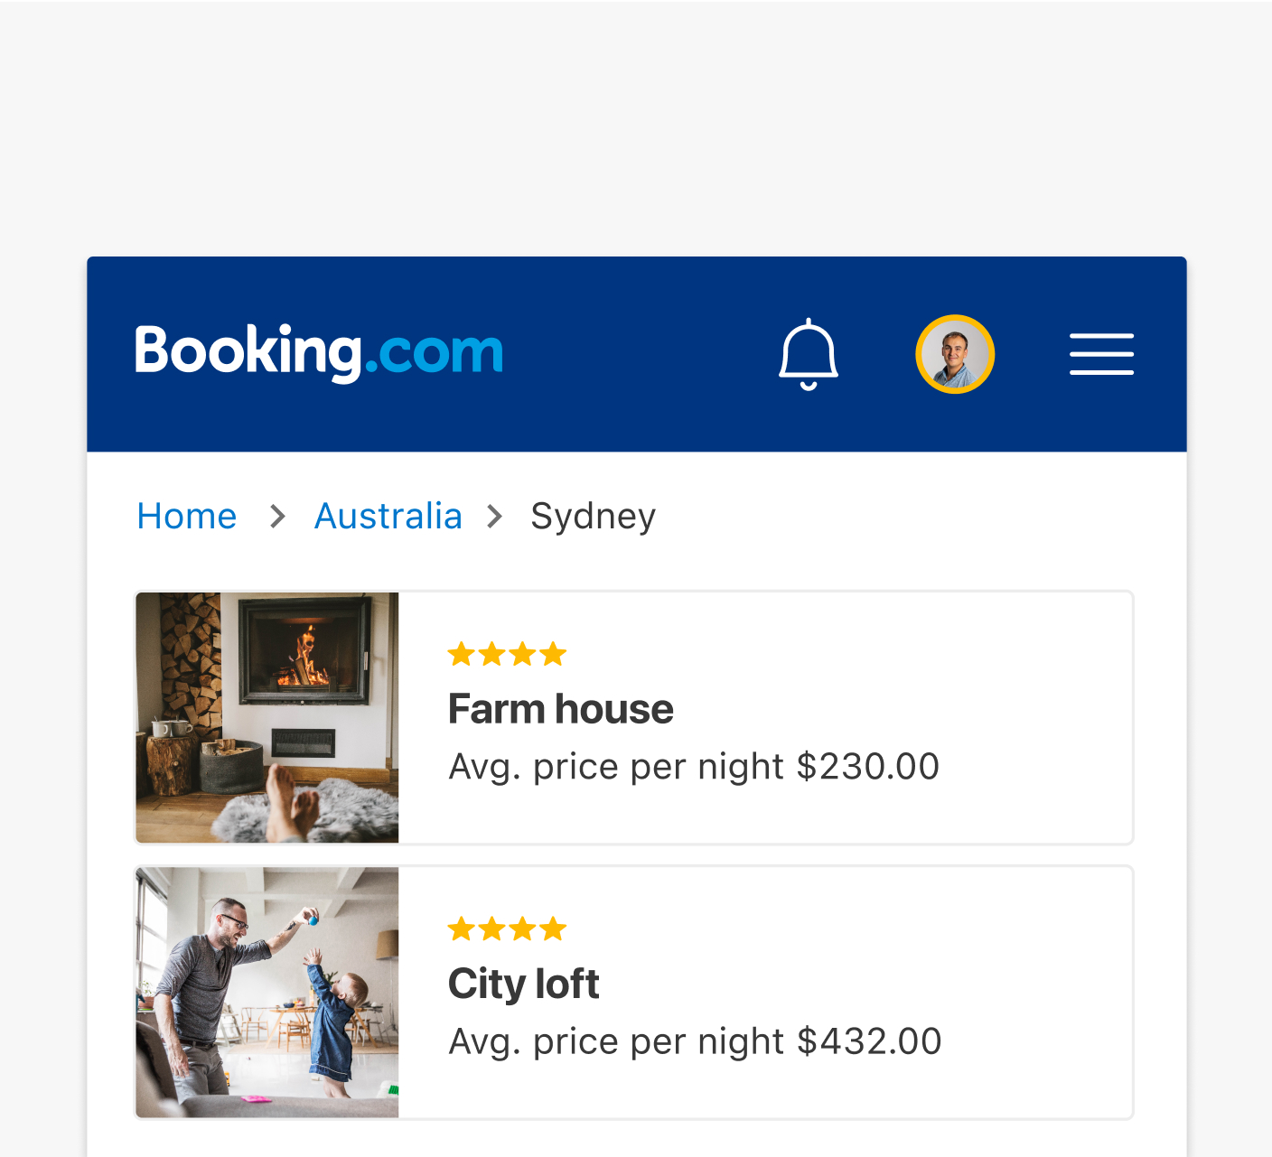Click the City loft star rating
The image size is (1272, 1157).
507,928
